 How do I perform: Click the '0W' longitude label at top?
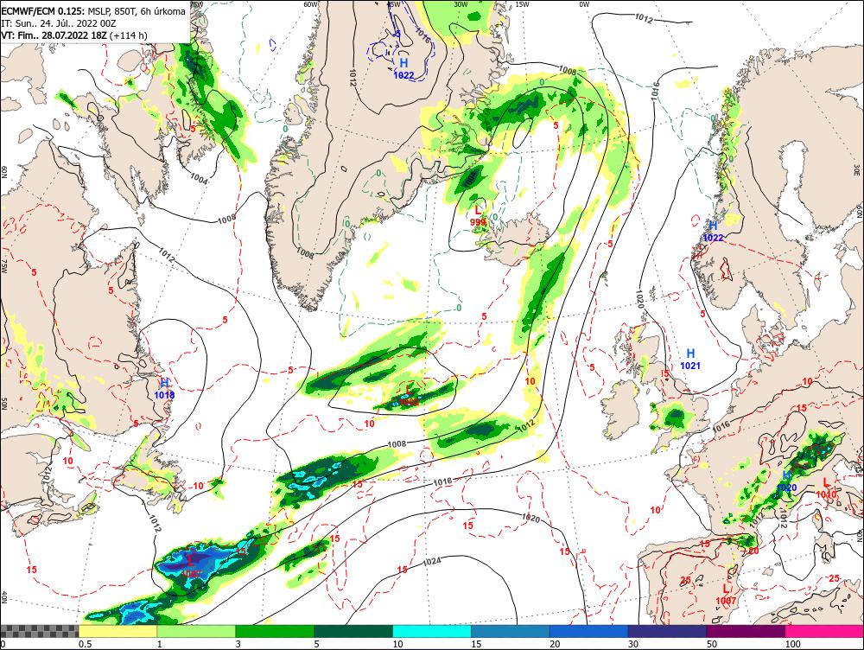tap(584, 3)
